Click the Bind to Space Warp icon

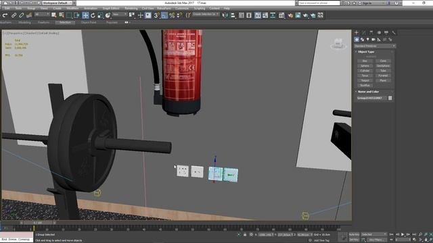tap(28, 15)
